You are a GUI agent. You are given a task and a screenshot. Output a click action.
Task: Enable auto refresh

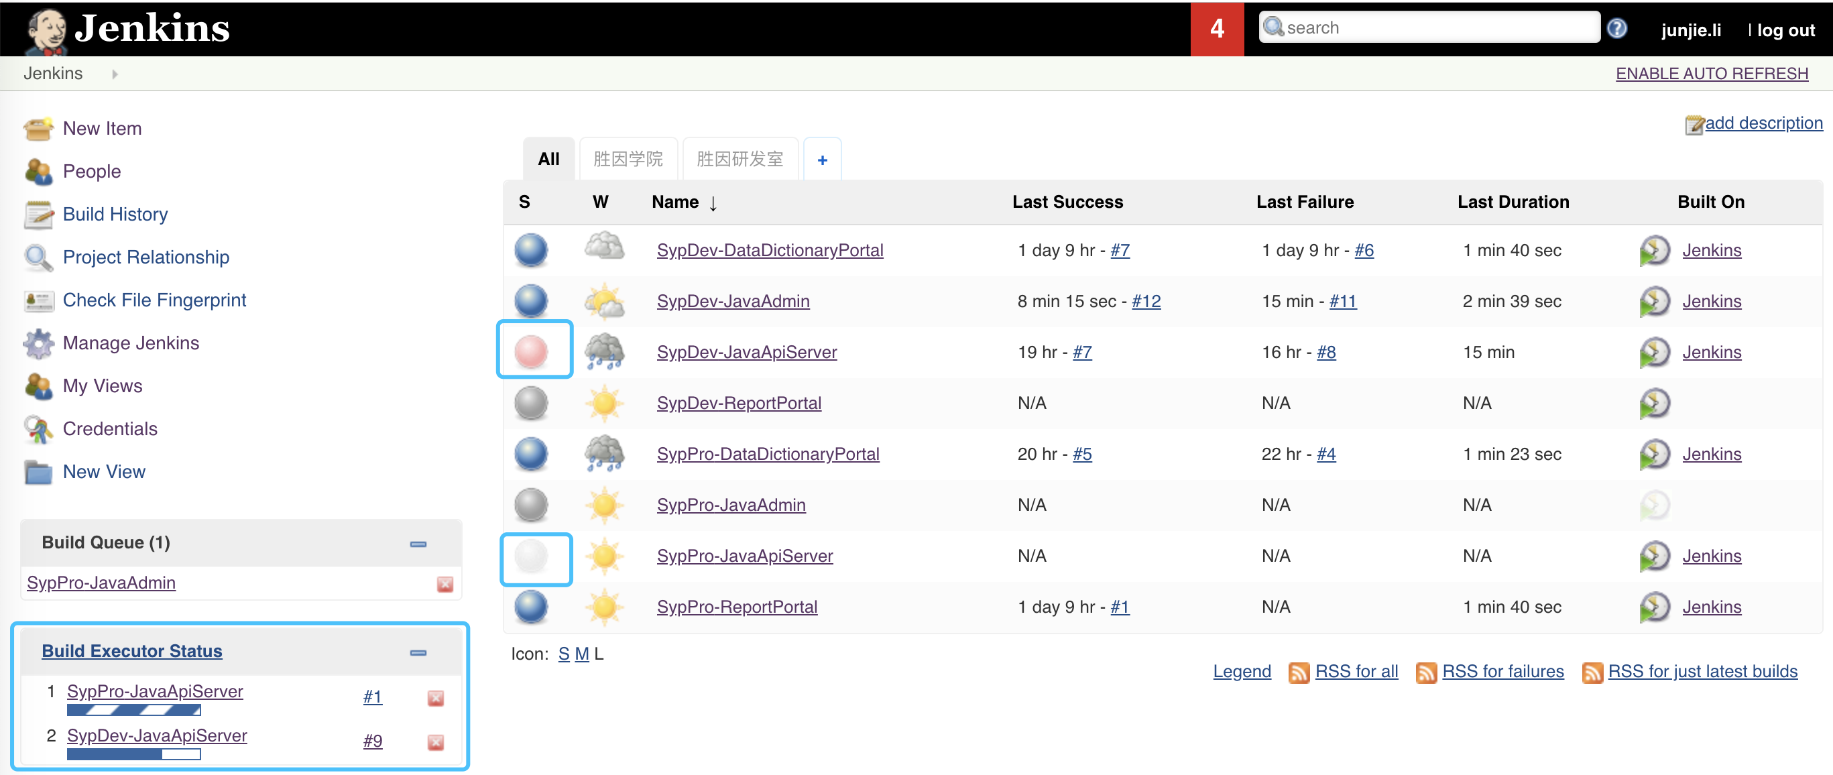(1712, 73)
